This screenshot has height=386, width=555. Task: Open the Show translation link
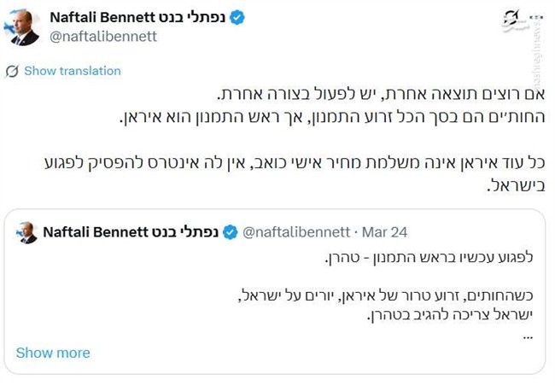(72, 71)
